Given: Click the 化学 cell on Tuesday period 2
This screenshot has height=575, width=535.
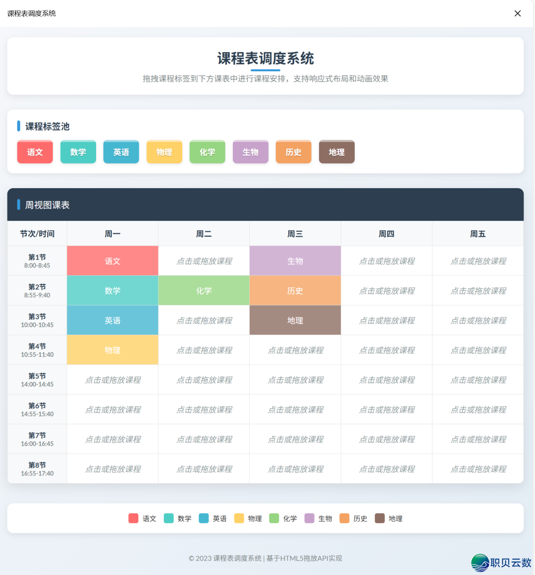Looking at the screenshot, I should [204, 290].
